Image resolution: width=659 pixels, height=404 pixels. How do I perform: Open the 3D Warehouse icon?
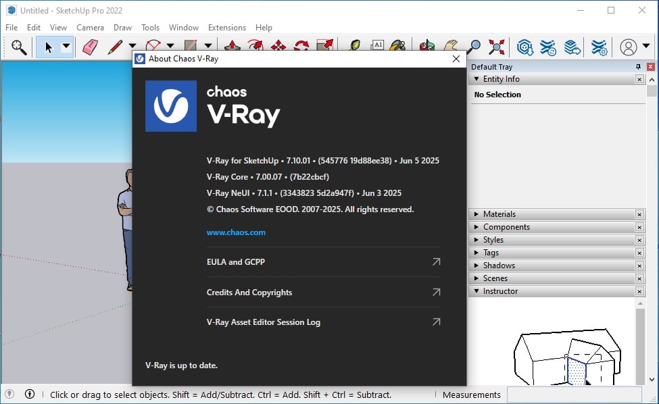(x=525, y=47)
